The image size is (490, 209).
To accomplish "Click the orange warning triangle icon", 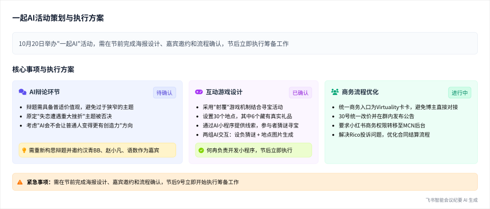I will click(x=20, y=182).
